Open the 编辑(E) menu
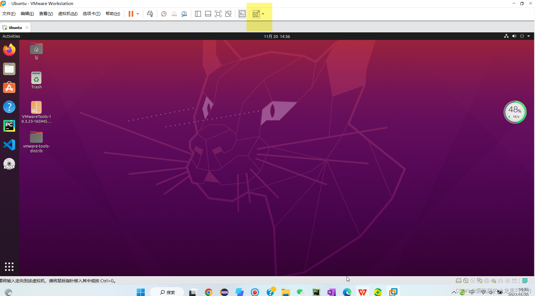535x296 pixels. click(x=27, y=14)
